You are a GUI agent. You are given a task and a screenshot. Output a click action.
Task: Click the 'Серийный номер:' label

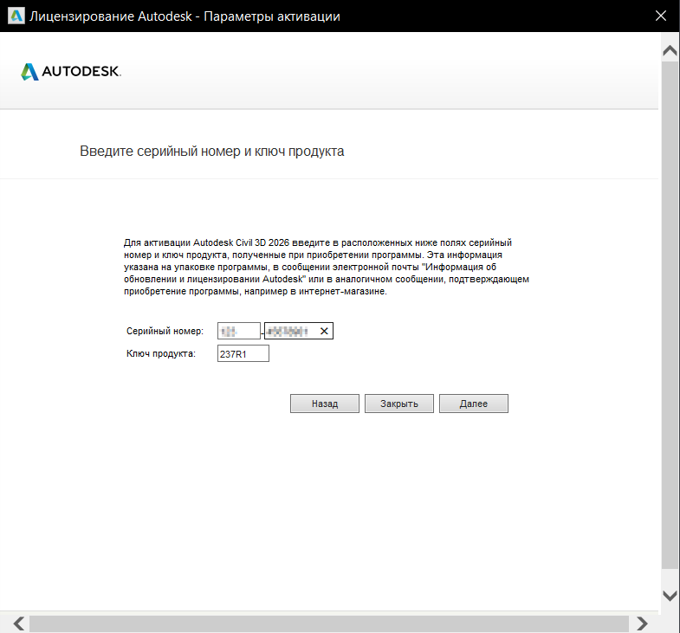(165, 332)
